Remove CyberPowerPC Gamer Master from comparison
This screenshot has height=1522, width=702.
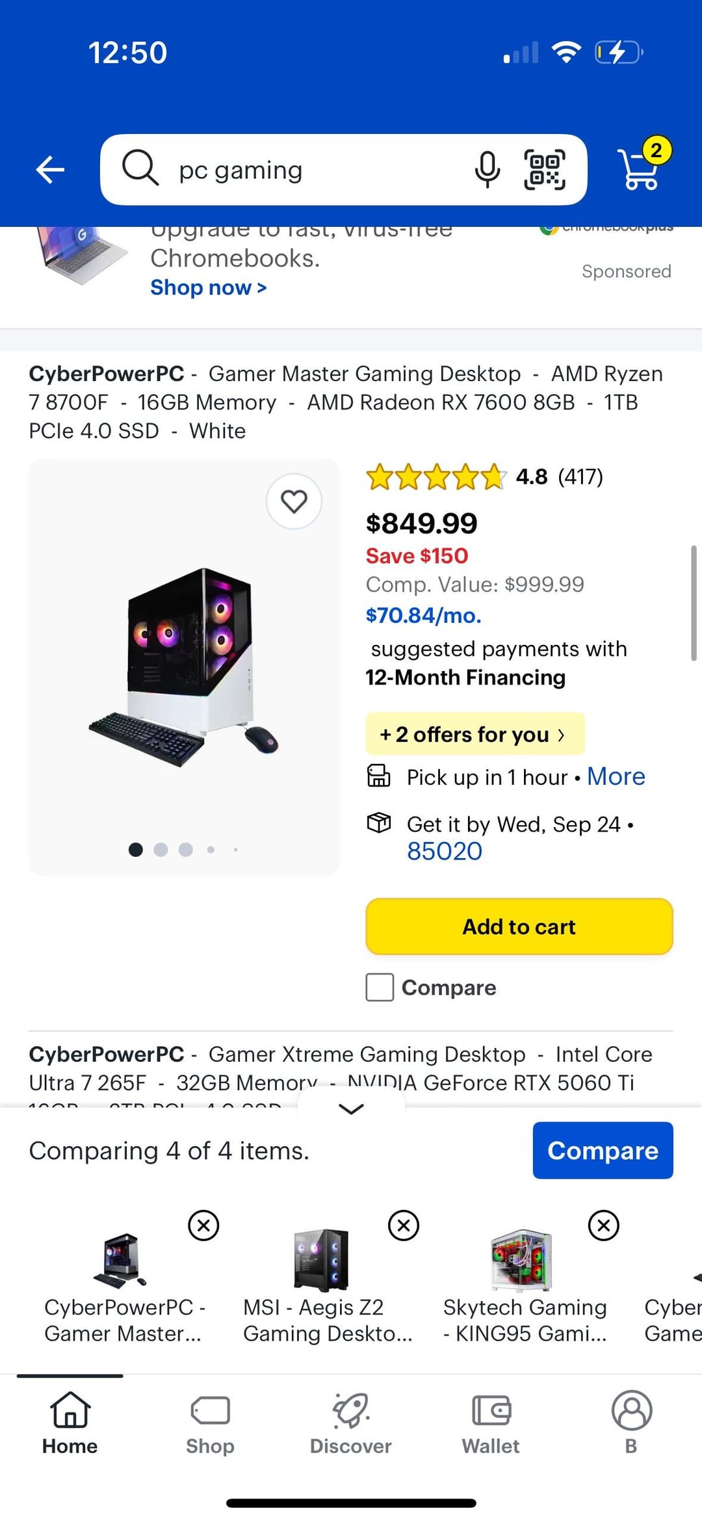[203, 1226]
